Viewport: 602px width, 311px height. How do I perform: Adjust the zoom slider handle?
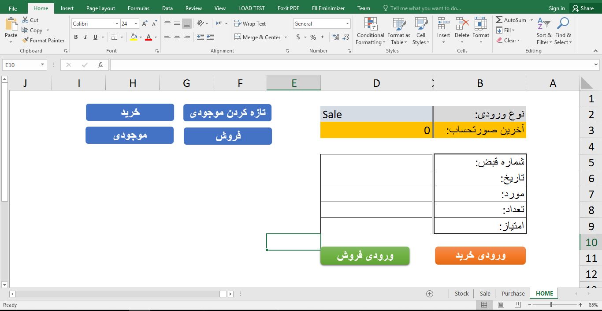pyautogui.click(x=551, y=305)
